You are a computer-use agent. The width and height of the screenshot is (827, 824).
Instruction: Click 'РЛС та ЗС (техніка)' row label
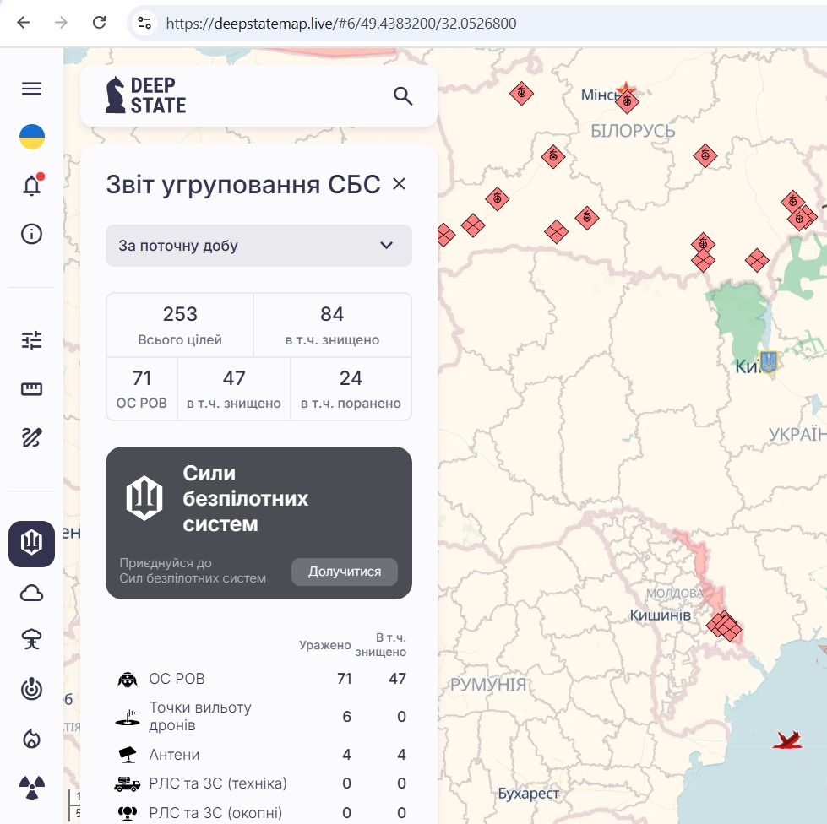(218, 783)
